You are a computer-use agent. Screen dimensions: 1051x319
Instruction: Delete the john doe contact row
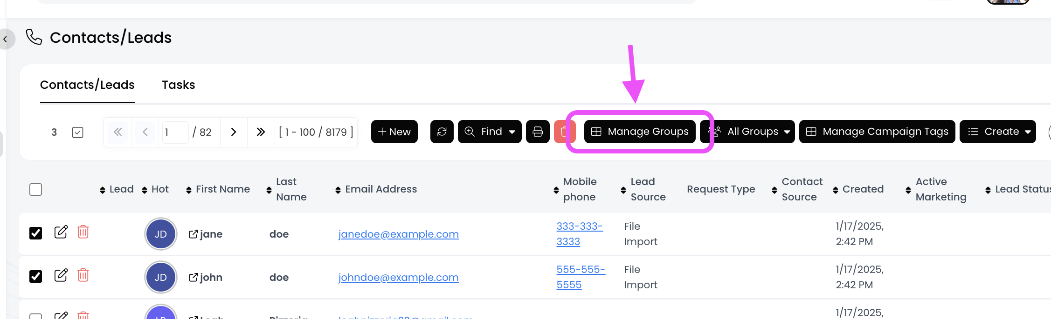pos(83,275)
